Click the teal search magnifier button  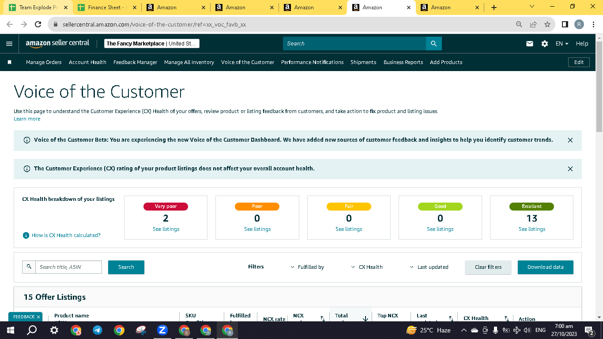coord(433,44)
